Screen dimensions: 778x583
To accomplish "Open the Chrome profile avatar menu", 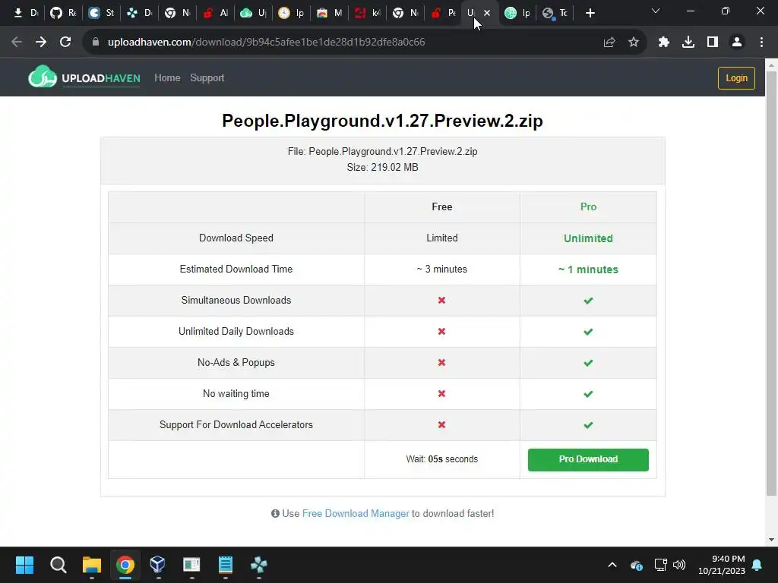I will point(737,43).
